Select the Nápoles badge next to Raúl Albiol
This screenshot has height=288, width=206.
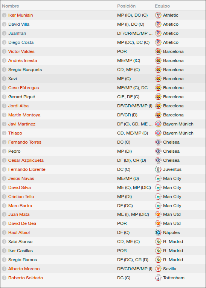(158, 232)
